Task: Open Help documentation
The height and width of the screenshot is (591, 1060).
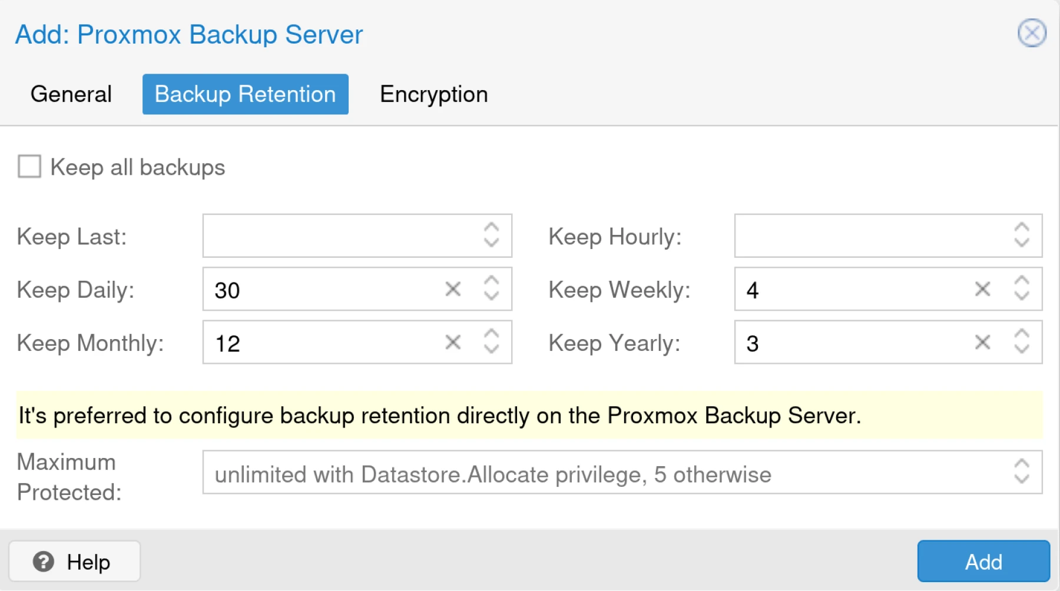Action: tap(74, 561)
